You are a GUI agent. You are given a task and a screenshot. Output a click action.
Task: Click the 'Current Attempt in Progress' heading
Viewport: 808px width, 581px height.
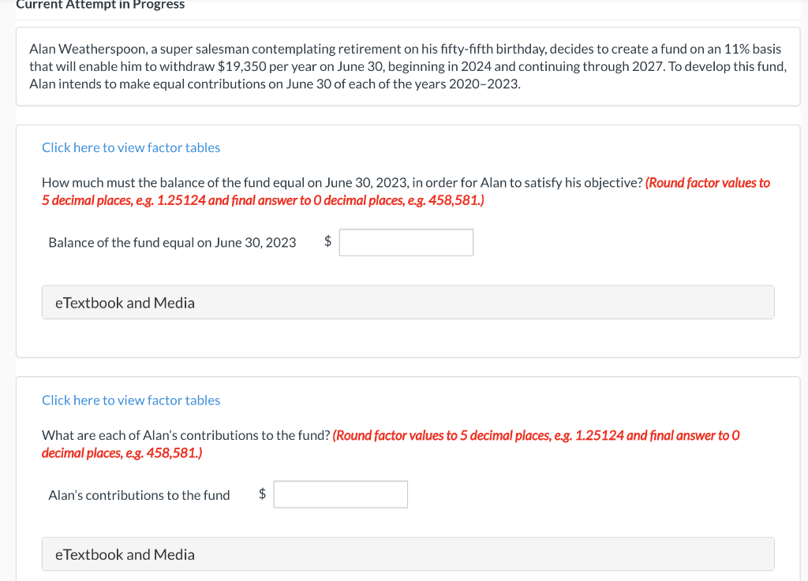(x=100, y=5)
